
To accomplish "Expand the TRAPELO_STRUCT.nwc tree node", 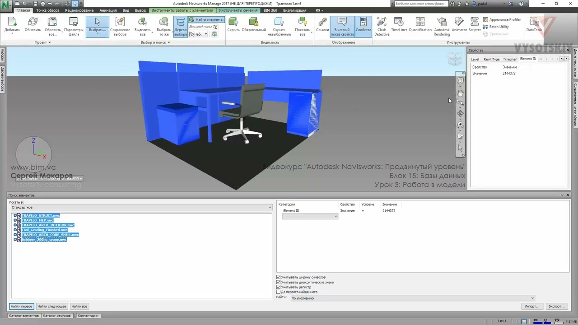I will click(x=15, y=215).
